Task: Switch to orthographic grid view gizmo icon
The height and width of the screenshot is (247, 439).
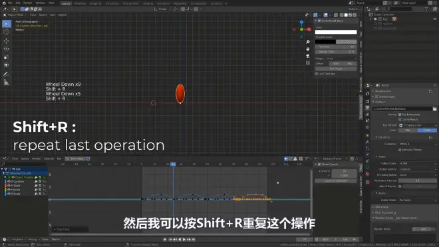Action: [308, 63]
